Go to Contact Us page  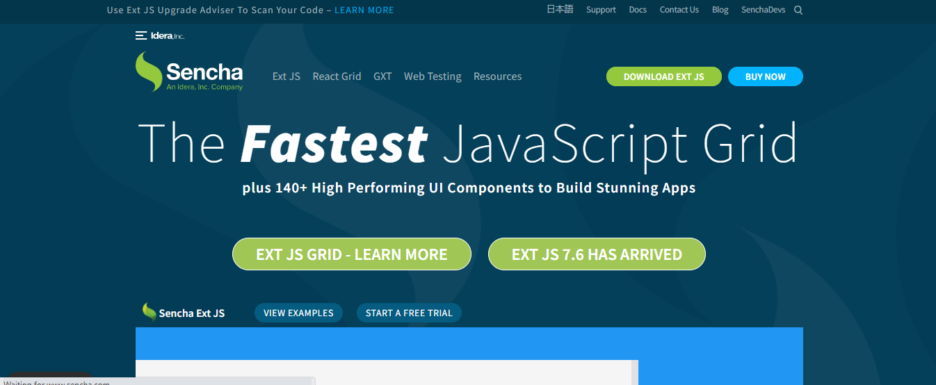(x=679, y=10)
